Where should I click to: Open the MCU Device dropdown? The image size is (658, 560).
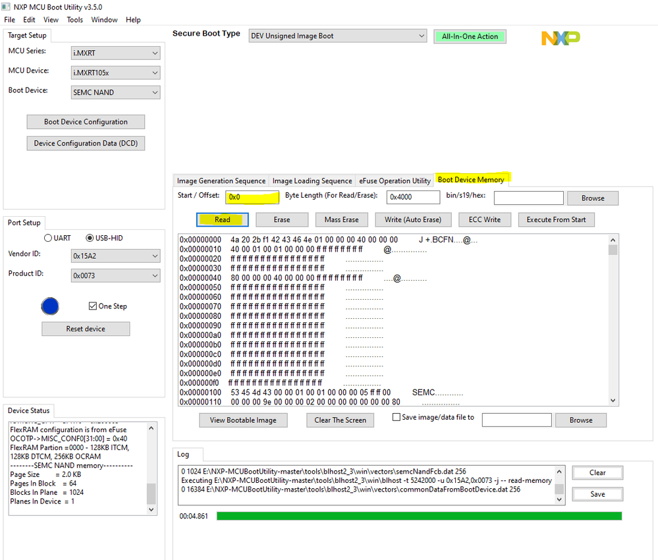(x=115, y=72)
